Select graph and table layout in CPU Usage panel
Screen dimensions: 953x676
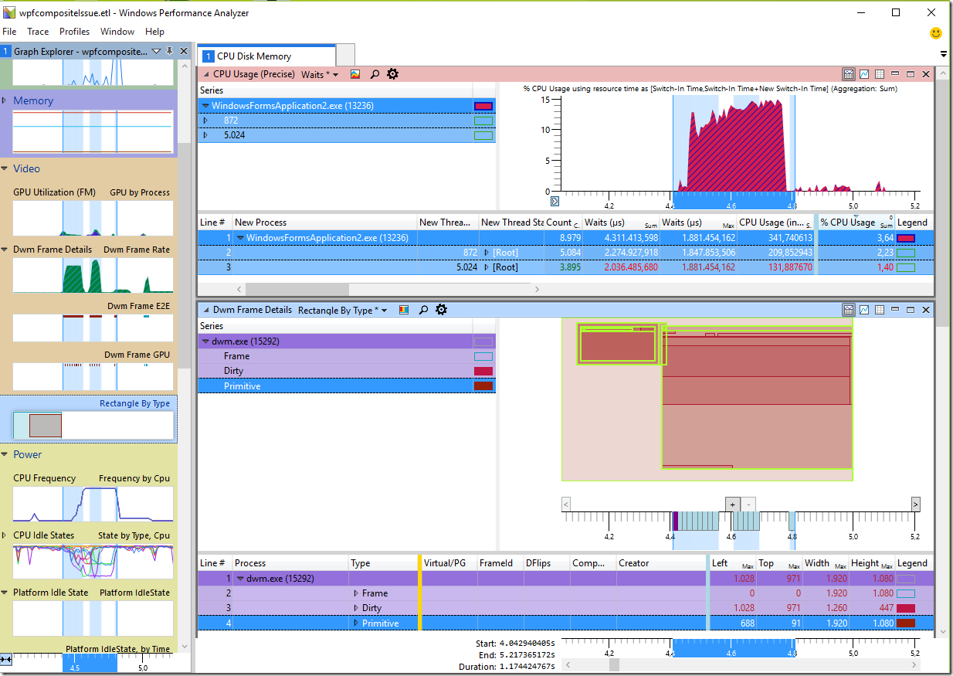[x=848, y=74]
